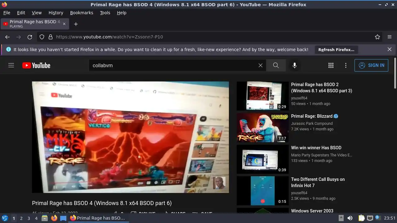Dismiss the Refresh Firefox notification bar

(390, 49)
